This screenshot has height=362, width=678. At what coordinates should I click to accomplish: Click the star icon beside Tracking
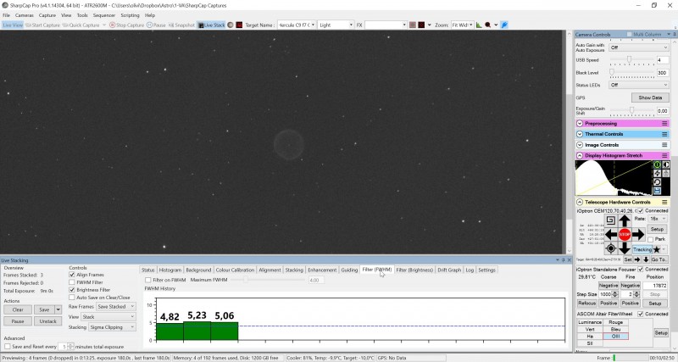tap(656, 249)
